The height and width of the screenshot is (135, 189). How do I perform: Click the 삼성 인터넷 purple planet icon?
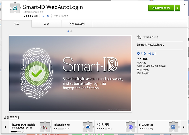tap(130, 127)
